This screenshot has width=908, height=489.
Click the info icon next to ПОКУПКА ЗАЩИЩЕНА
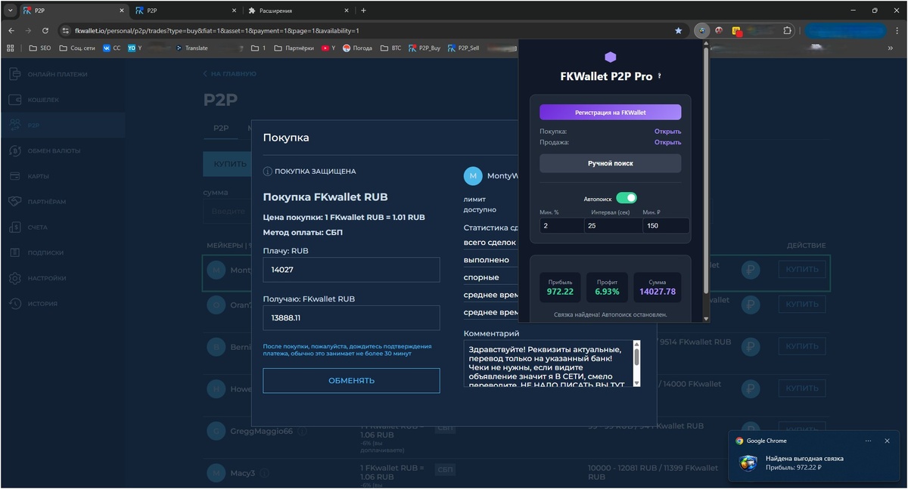pos(267,172)
